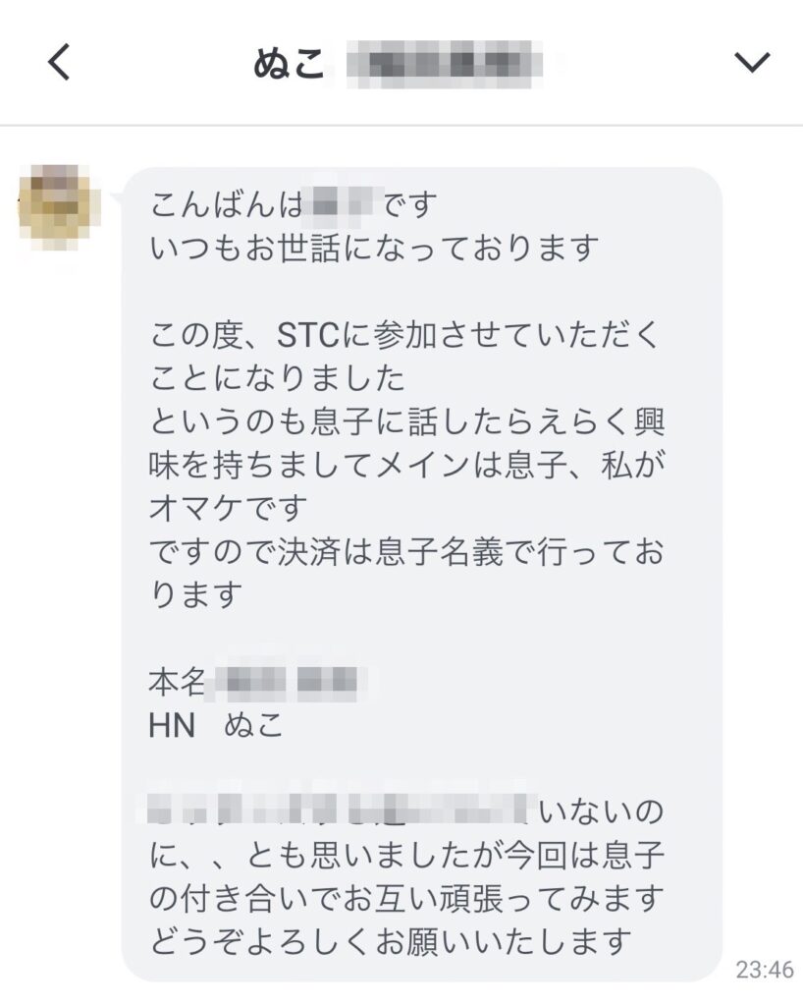Screen dimensions: 803x1006
Task: Click the word STC in the message
Action: tap(308, 335)
